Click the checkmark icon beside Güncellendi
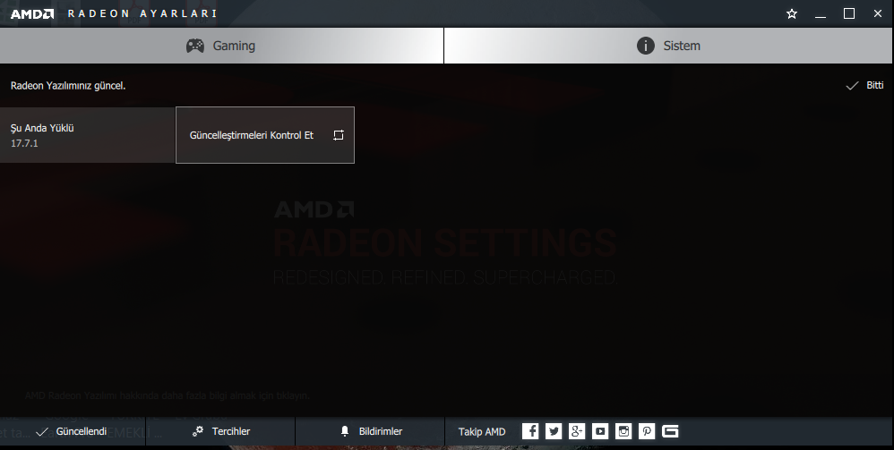 (41, 432)
